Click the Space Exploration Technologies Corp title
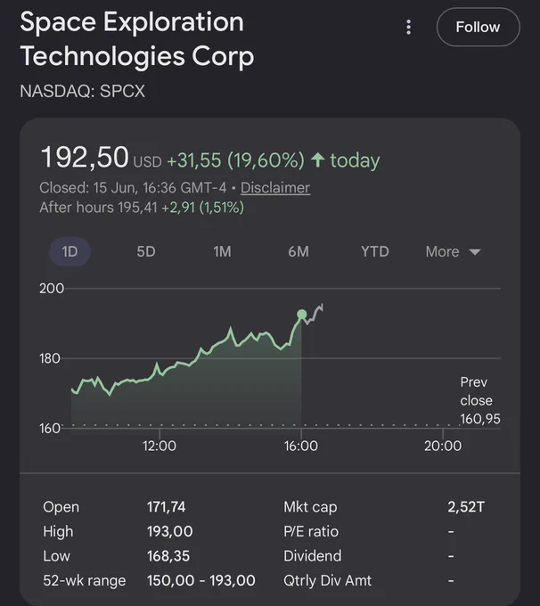This screenshot has height=606, width=540. pyautogui.click(x=137, y=38)
